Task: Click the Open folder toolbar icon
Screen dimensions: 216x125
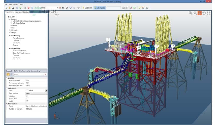Action: pyautogui.click(x=10, y=8)
